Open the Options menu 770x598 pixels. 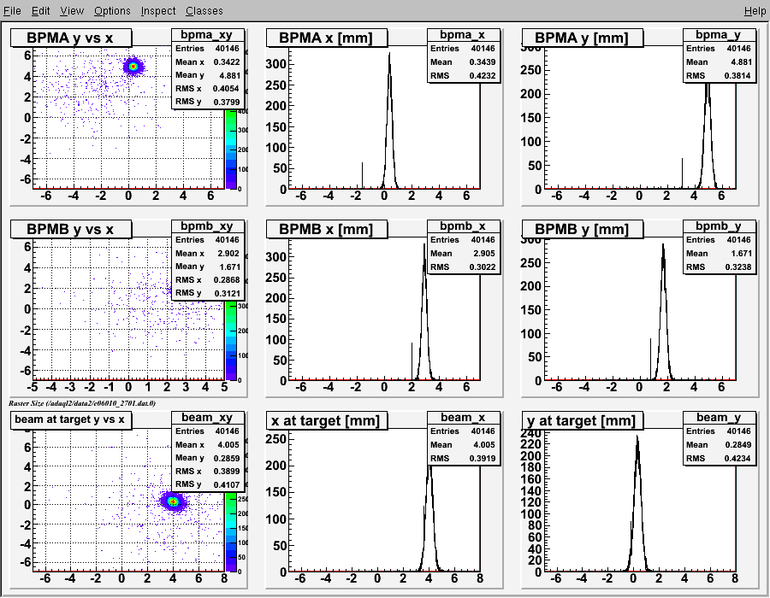(112, 11)
